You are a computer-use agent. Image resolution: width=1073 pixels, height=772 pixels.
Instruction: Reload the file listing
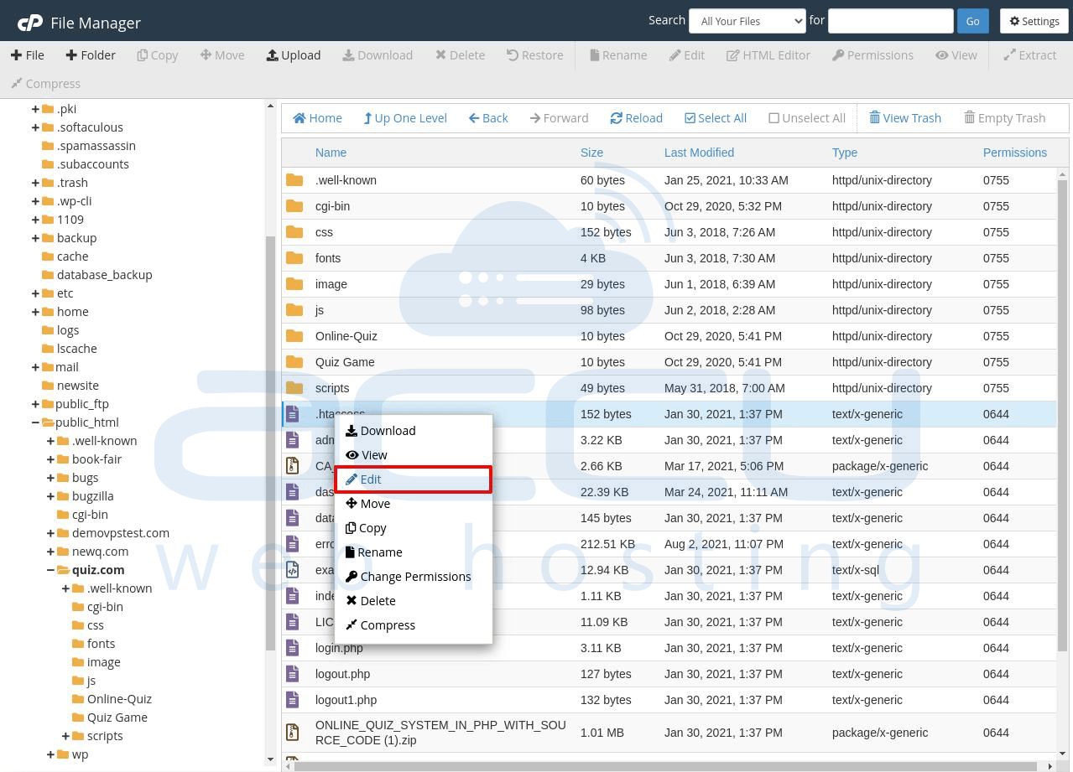tap(636, 117)
